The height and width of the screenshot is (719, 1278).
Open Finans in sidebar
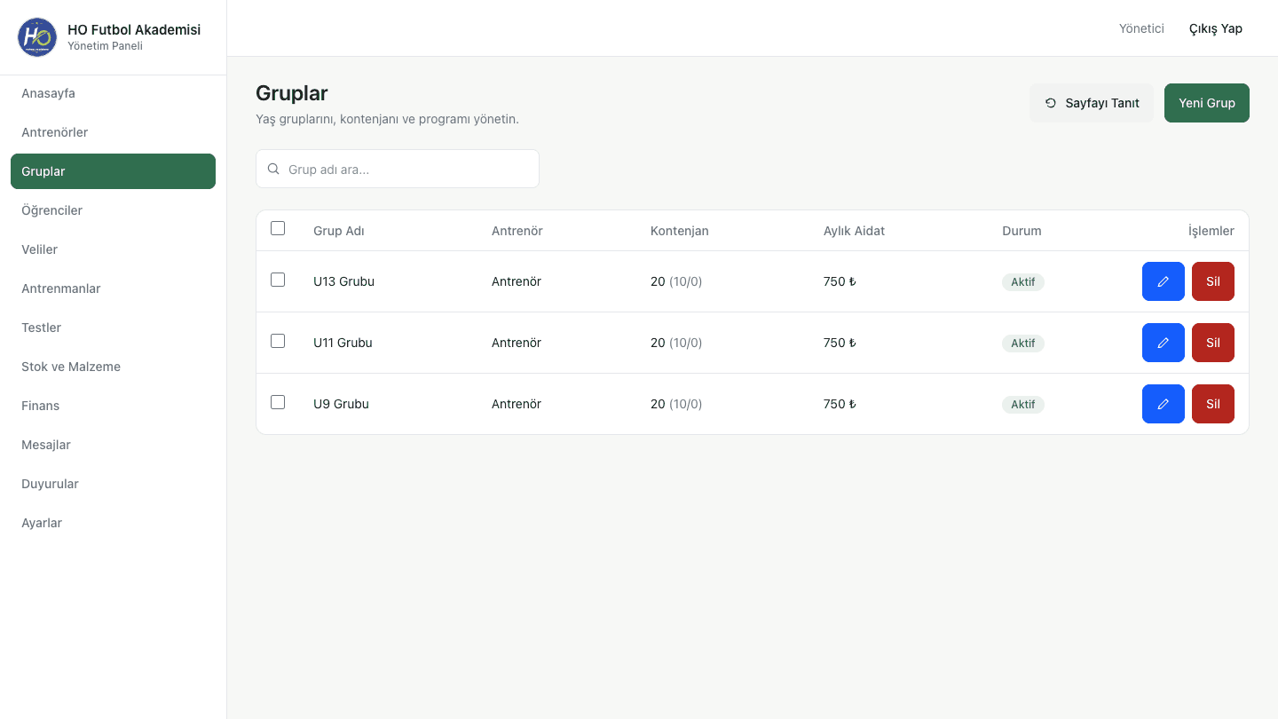[113, 406]
